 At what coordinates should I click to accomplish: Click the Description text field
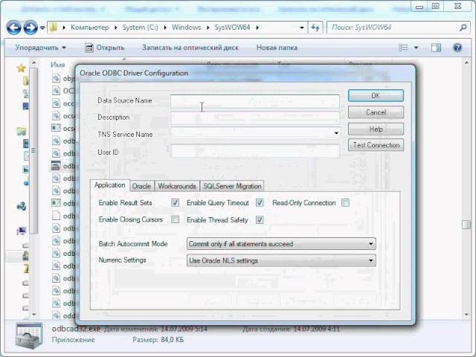click(254, 118)
